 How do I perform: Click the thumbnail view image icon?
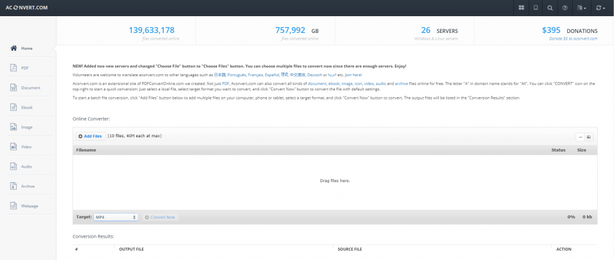coord(589,137)
